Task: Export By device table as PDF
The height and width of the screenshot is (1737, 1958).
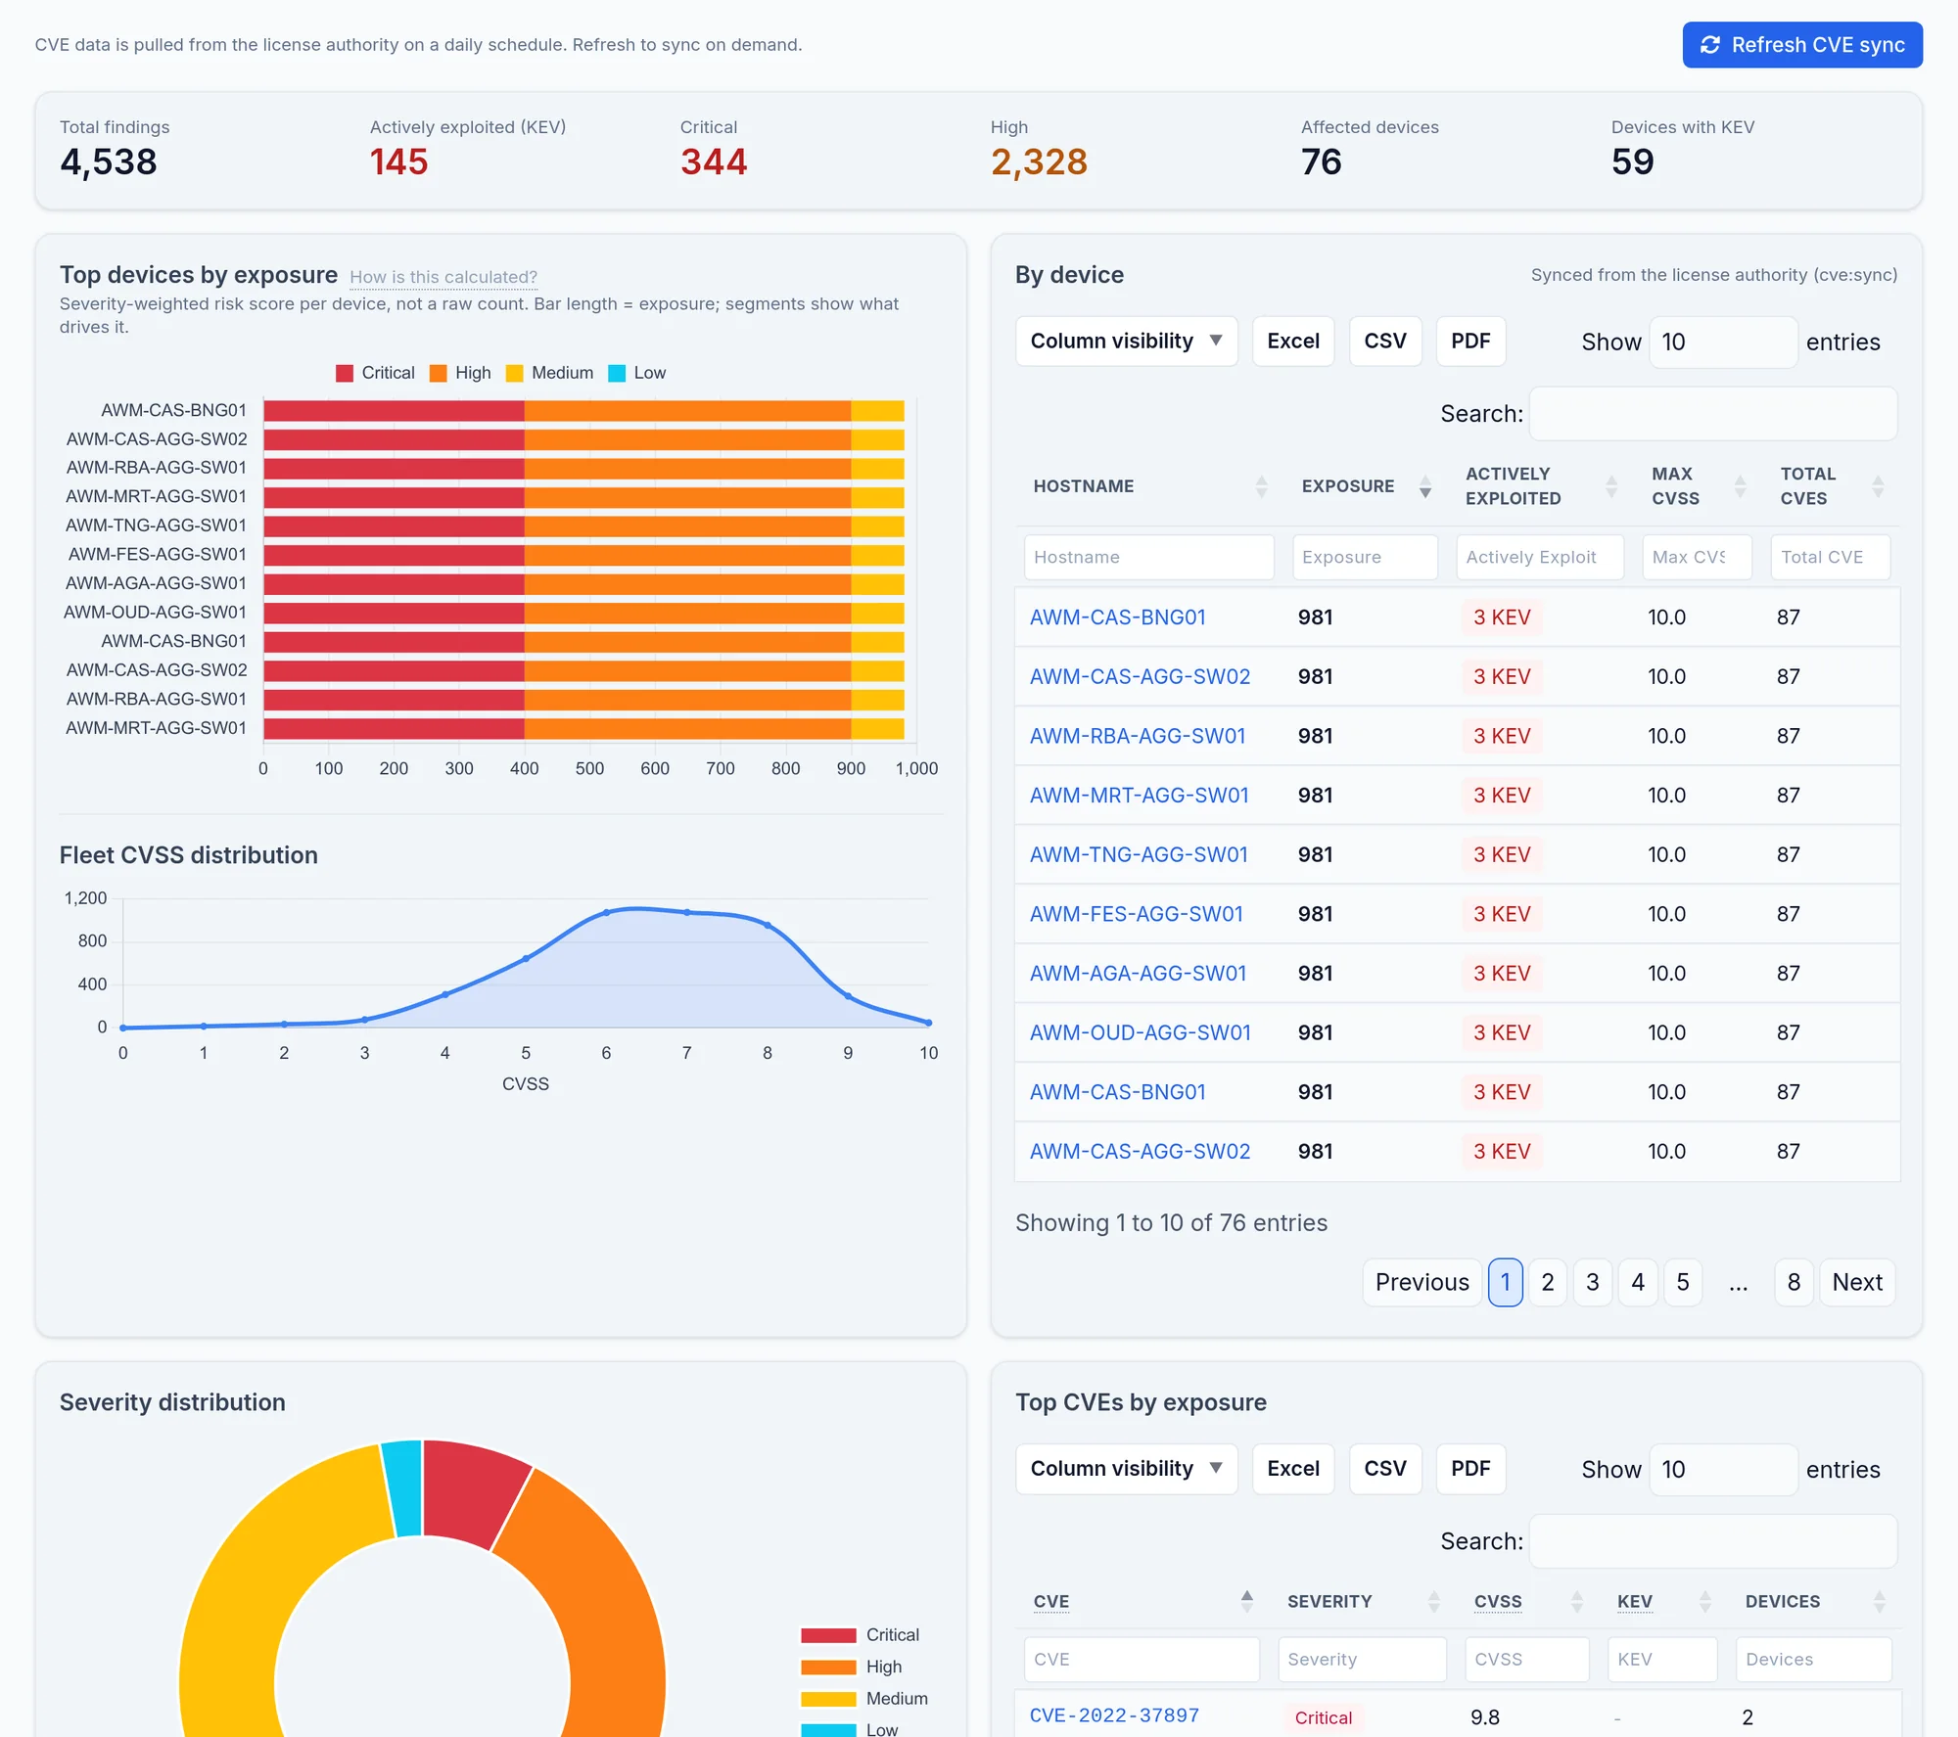Action: [1470, 342]
